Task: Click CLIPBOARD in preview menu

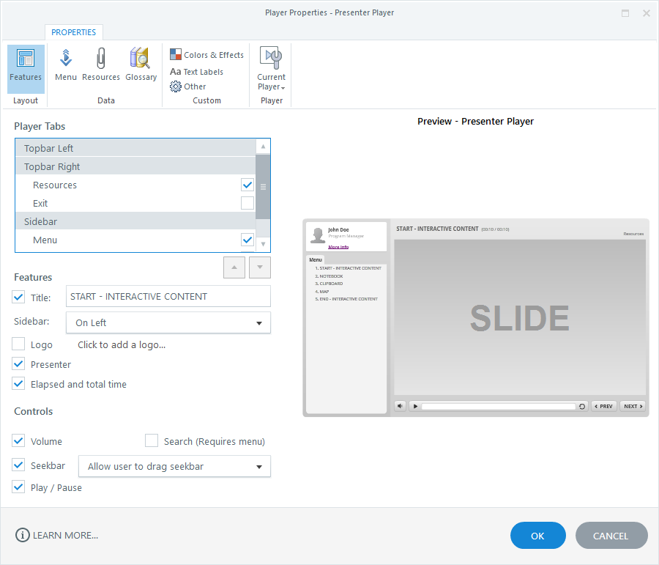Action: pyautogui.click(x=329, y=284)
